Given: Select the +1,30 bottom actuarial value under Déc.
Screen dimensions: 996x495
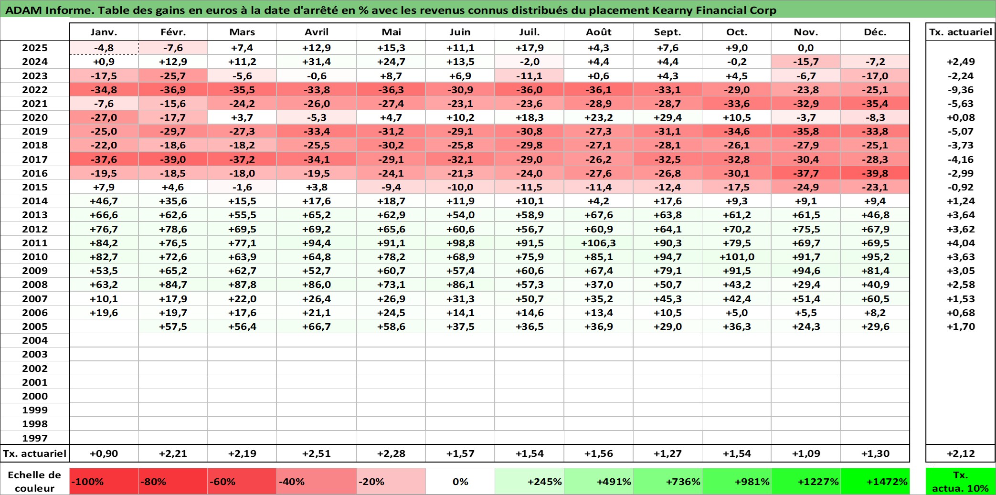Looking at the screenshot, I should tap(875, 453).
